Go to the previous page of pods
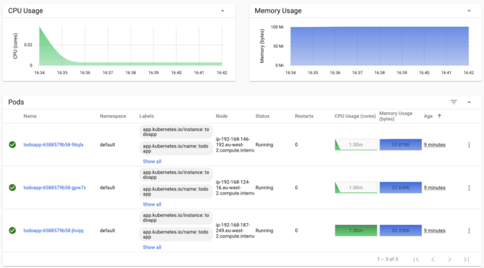This screenshot has width=484, height=268. pyautogui.click(x=433, y=260)
